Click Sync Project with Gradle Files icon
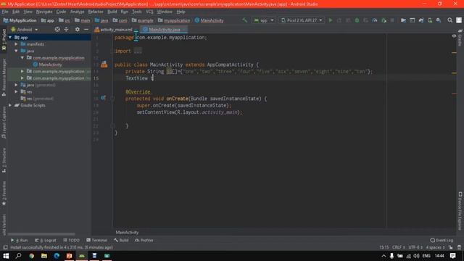Image resolution: width=464 pixels, height=261 pixels. (420, 20)
